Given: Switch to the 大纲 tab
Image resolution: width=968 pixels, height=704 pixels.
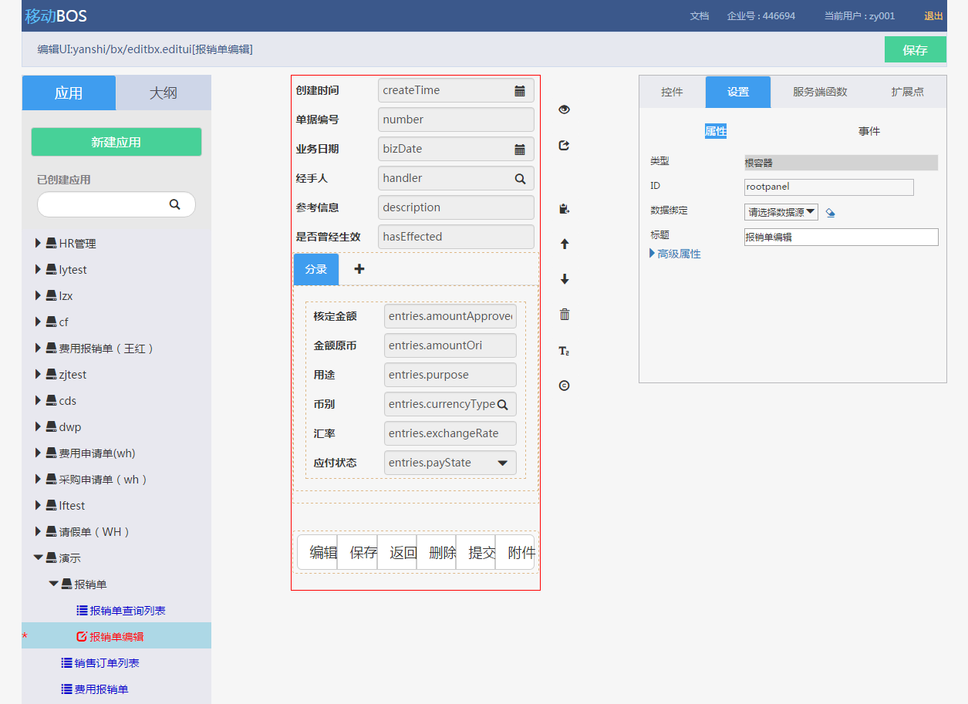Looking at the screenshot, I should [x=163, y=93].
